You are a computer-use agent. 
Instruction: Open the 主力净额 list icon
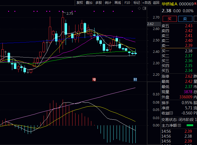[x=179, y=125]
